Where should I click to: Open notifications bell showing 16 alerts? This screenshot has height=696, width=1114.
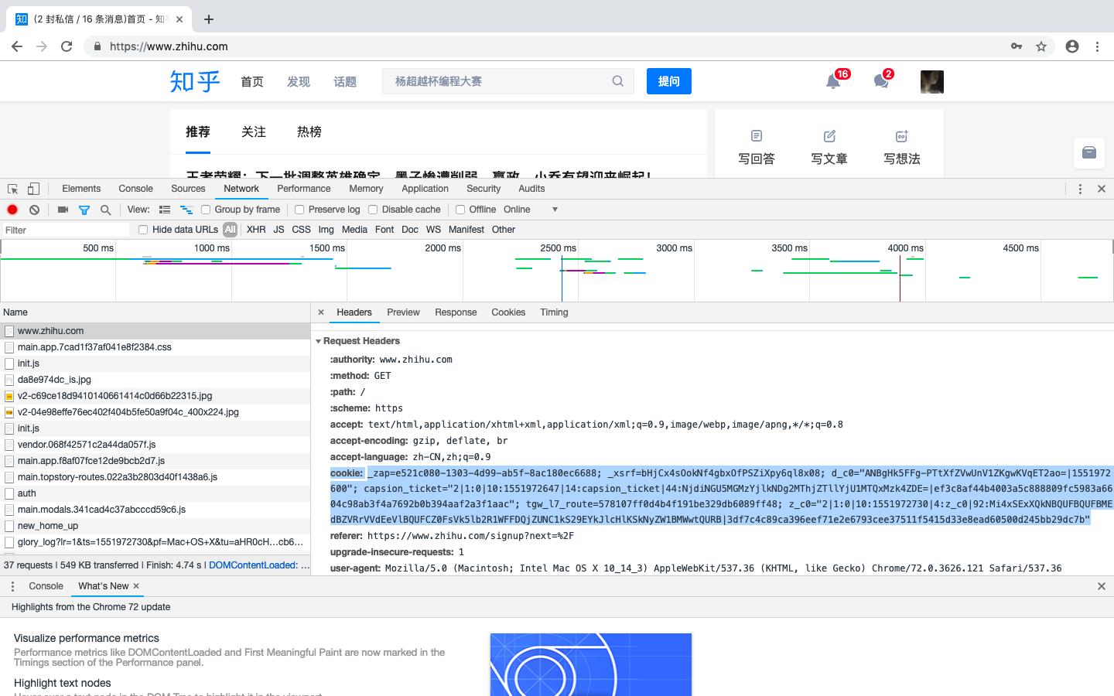pyautogui.click(x=832, y=81)
